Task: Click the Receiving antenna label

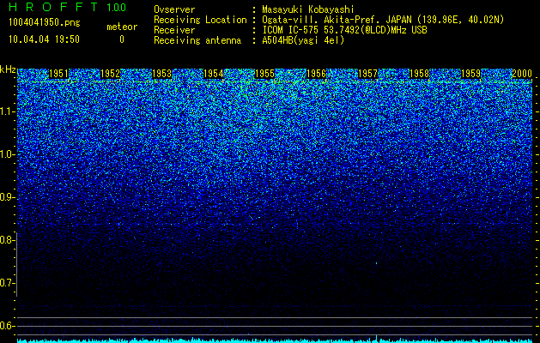Action: (197, 40)
